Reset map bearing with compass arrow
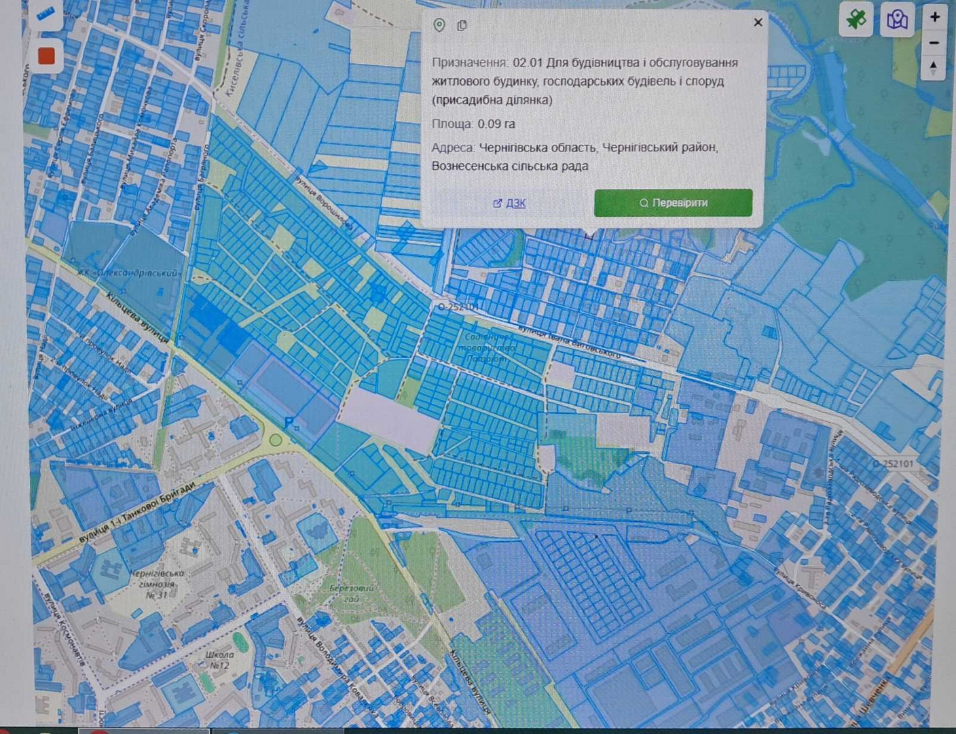The height and width of the screenshot is (734, 956). [934, 67]
